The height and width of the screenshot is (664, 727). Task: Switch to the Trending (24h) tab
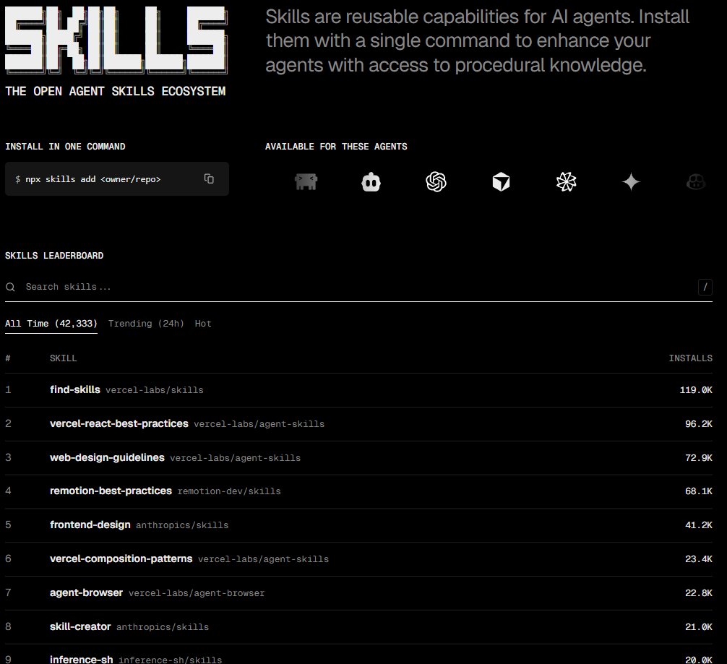(x=146, y=323)
